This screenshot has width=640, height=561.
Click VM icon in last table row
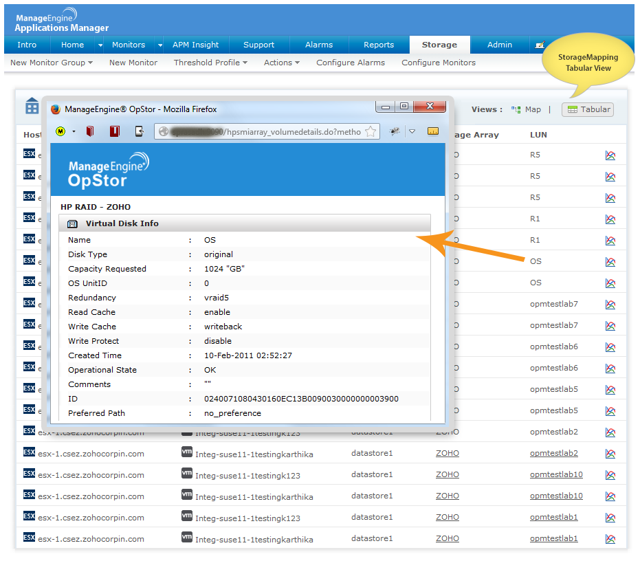click(187, 537)
